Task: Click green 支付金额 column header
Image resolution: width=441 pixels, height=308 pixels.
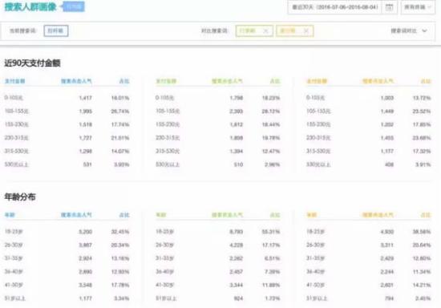Action: pyautogui.click(x=166, y=81)
